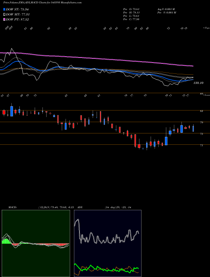210x277 pixels.
Task: Click the ADX (14 day) 29, +25, -14 values
Action: coord(118,207)
